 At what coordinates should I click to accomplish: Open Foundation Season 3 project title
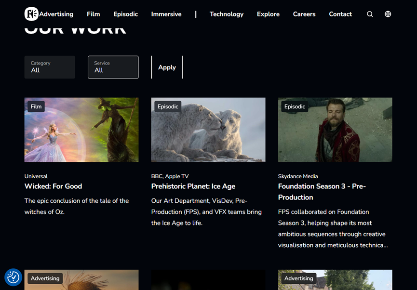pyautogui.click(x=322, y=192)
